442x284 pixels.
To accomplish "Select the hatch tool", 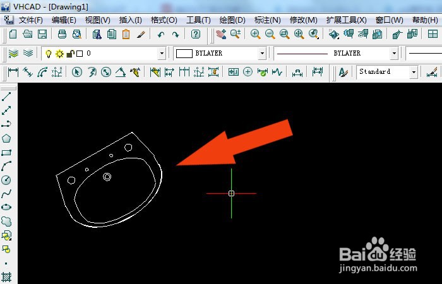I will [x=6, y=277].
